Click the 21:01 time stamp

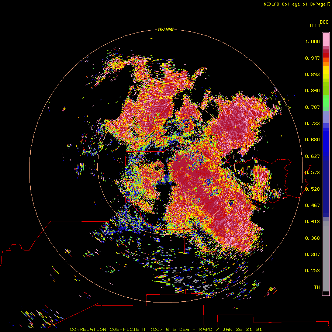254,329
